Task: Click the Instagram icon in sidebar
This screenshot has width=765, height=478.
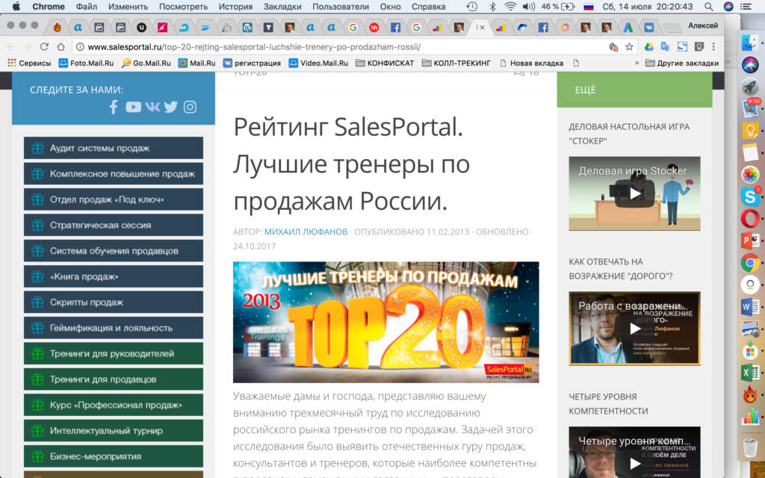Action: (x=191, y=107)
